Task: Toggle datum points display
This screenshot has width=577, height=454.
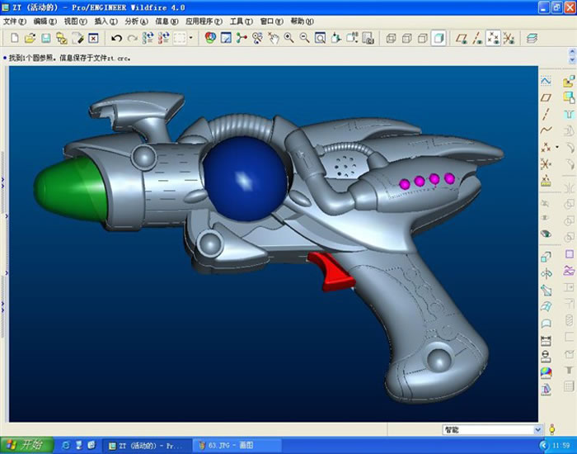Action: pos(493,38)
